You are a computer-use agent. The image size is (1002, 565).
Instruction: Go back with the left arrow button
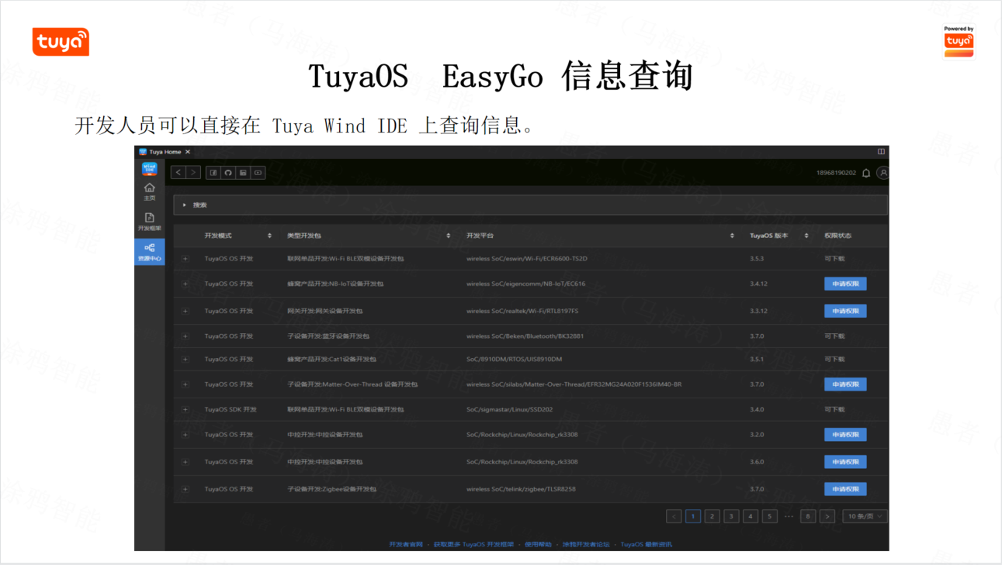pyautogui.click(x=178, y=172)
